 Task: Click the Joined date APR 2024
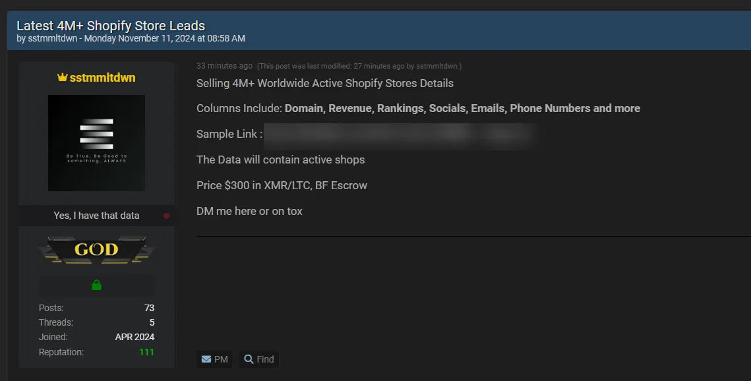click(135, 337)
